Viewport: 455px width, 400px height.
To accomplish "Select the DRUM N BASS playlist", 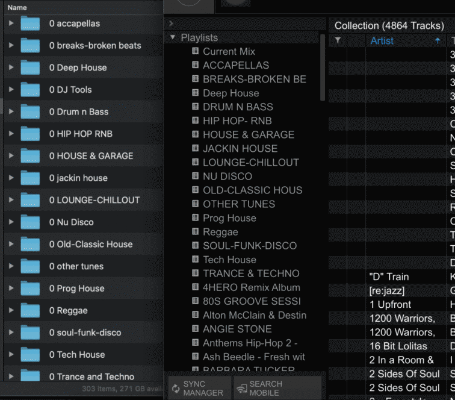I will (238, 107).
